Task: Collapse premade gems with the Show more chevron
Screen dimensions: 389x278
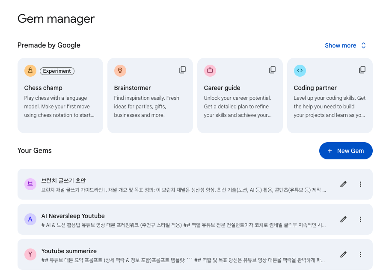Action: tap(363, 45)
